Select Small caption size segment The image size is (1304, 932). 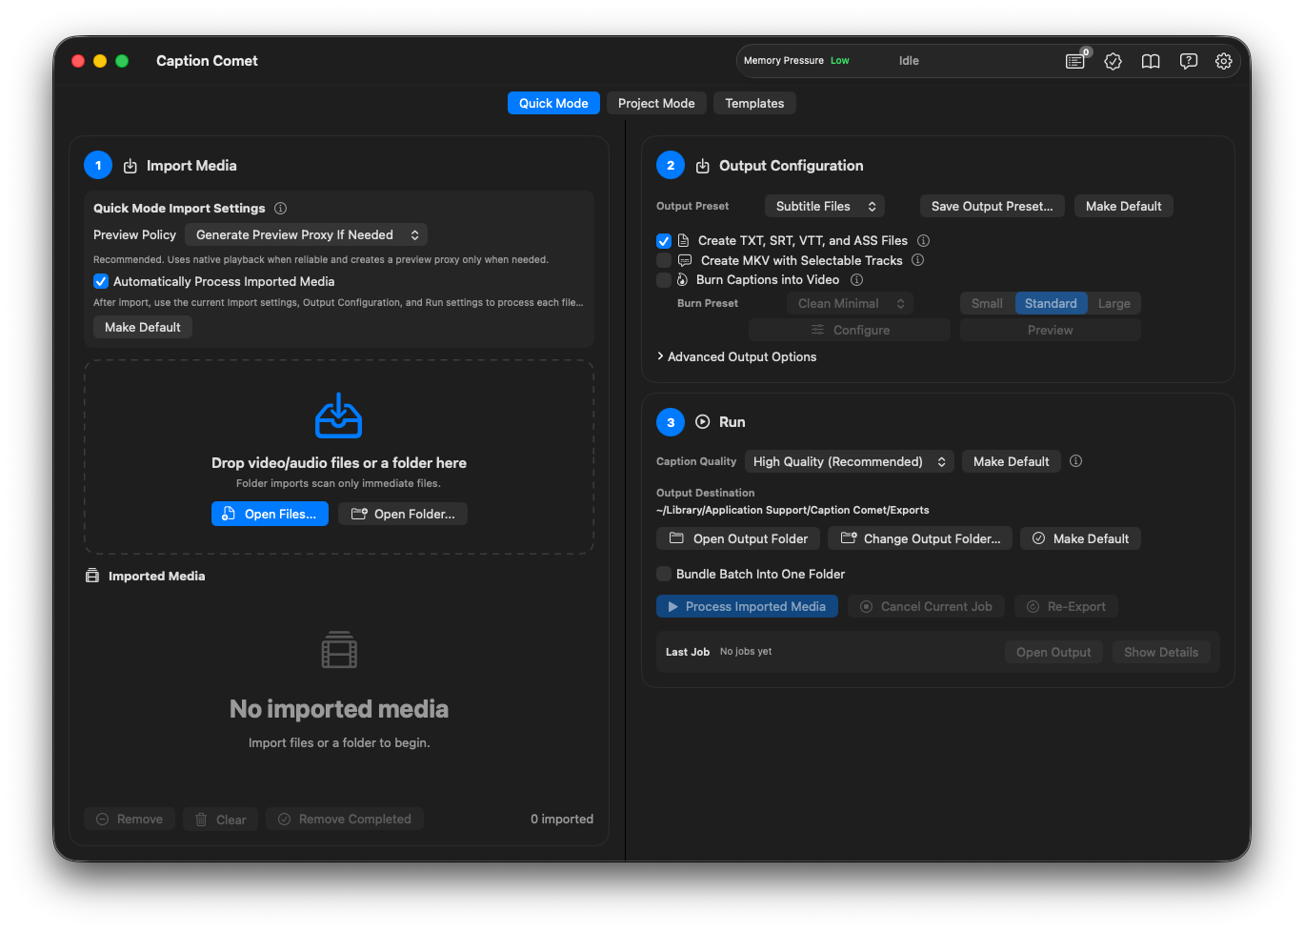(987, 303)
